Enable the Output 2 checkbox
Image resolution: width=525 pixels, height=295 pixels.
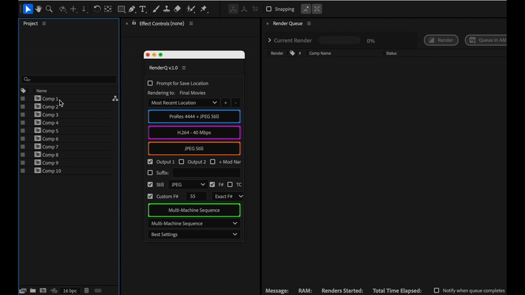click(x=182, y=162)
